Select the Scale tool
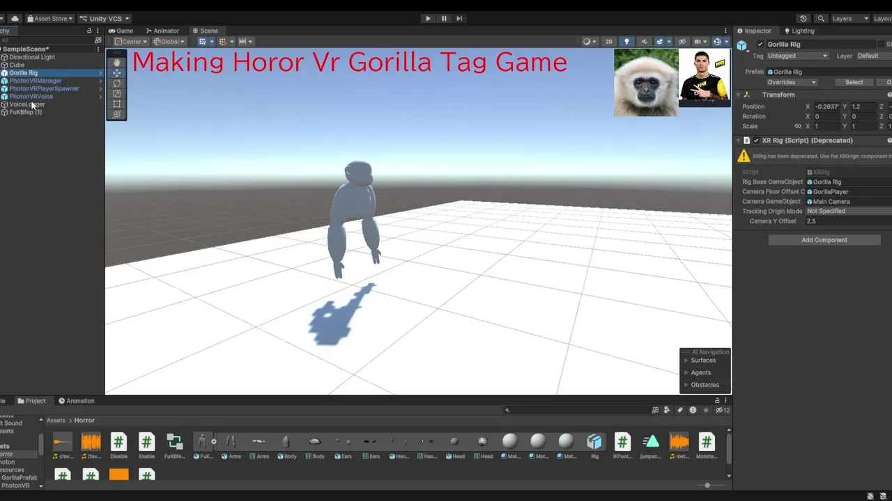Viewport: 892px width, 501px height. pos(116,94)
